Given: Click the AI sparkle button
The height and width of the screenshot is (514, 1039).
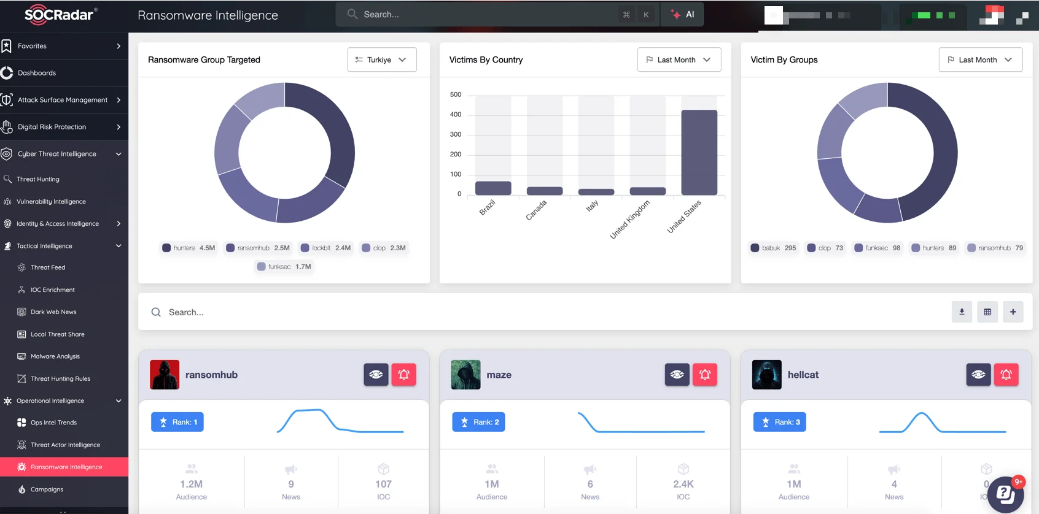Looking at the screenshot, I should pos(683,14).
